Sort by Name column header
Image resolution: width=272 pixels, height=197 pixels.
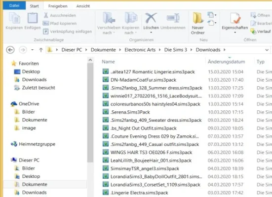pyautogui.click(x=108, y=62)
